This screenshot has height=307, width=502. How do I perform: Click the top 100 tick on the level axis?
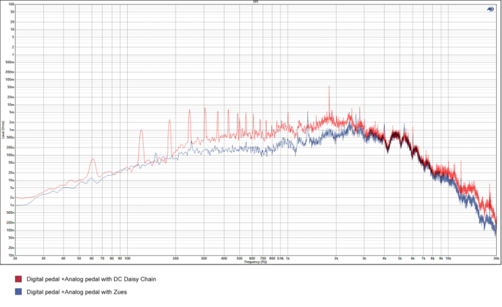[x=11, y=5]
